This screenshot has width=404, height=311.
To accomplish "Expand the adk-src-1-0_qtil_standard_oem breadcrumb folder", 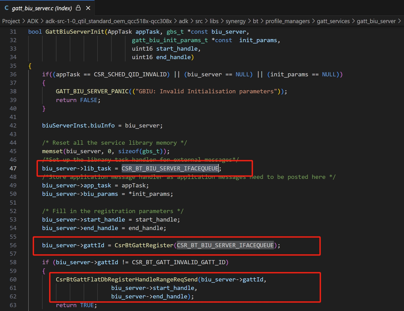I will [109, 21].
